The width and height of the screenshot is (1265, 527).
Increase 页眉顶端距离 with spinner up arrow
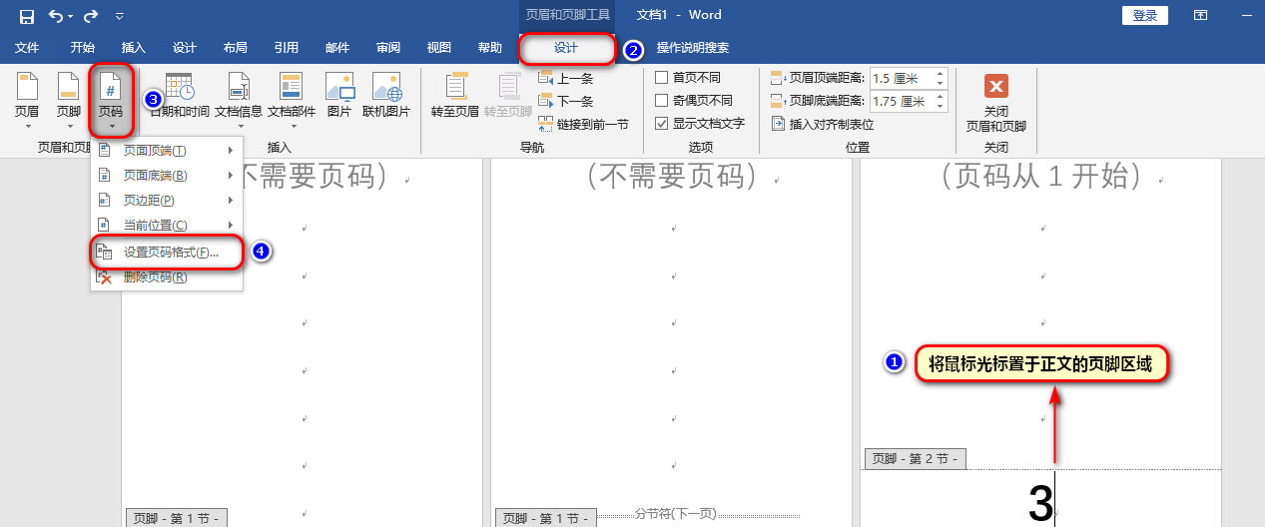coord(940,73)
